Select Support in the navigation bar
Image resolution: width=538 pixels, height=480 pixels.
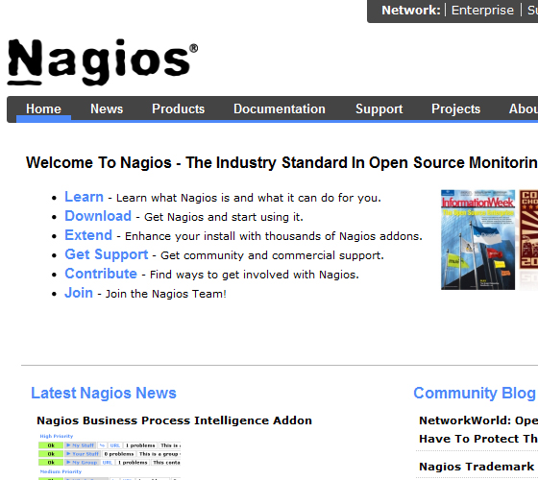(x=379, y=109)
